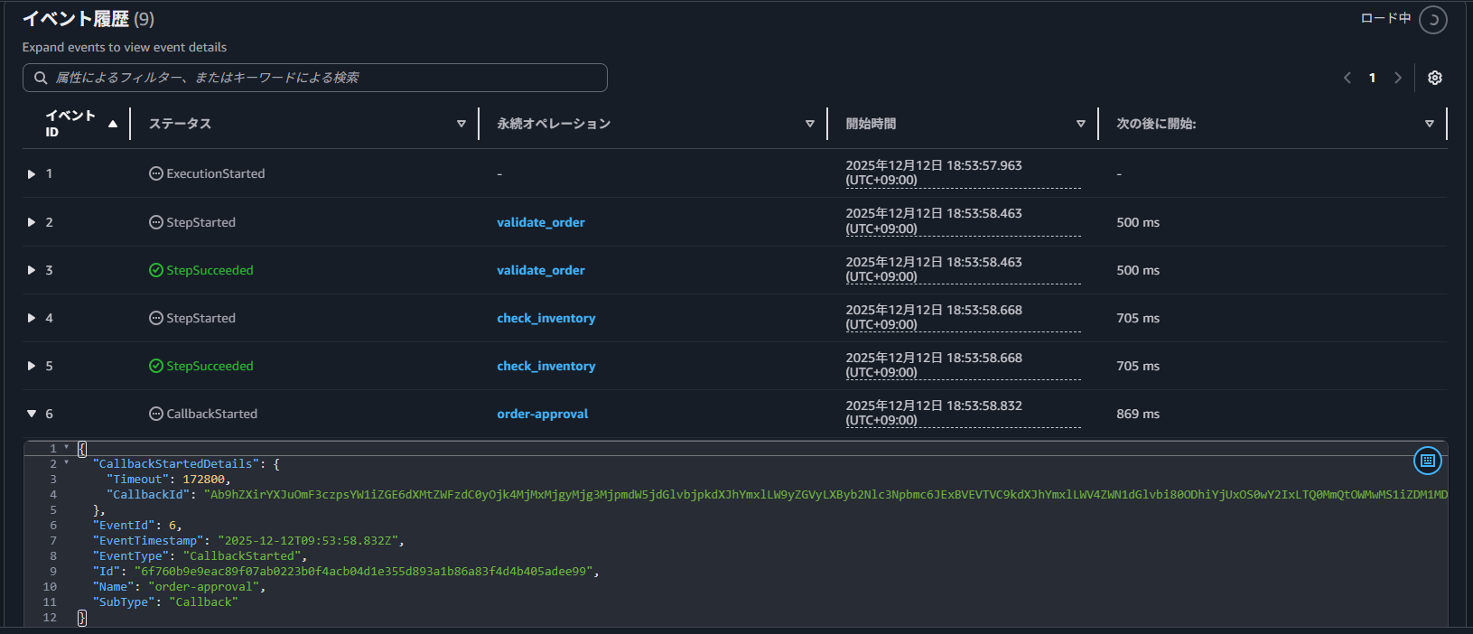Sort by Event ID ascending arrow
Image resolution: width=1473 pixels, height=634 pixels.
[113, 124]
